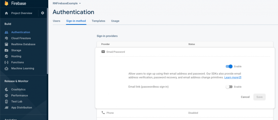The height and width of the screenshot is (120, 278).
Task: Open Performance in the sidebar
Action: (20, 95)
